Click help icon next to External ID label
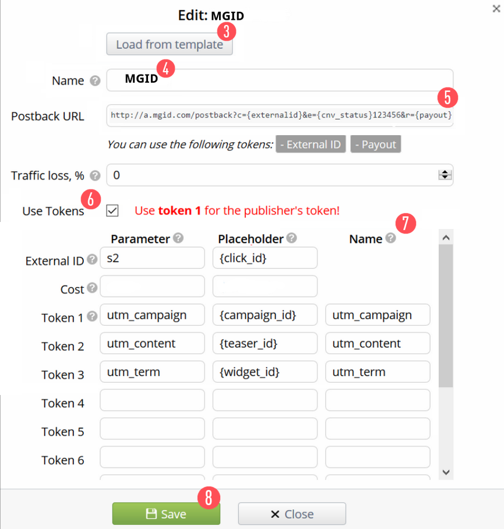Screen dimensions: 504x529 tap(92, 260)
